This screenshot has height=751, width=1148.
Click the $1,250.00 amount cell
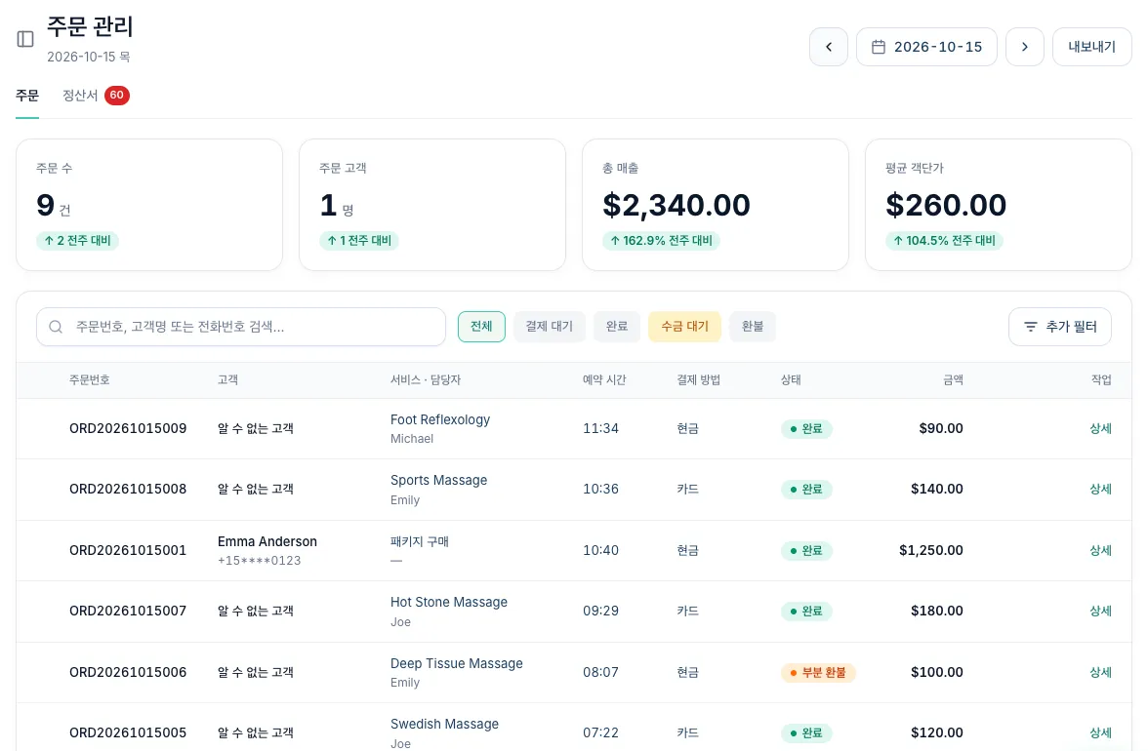[x=930, y=551]
